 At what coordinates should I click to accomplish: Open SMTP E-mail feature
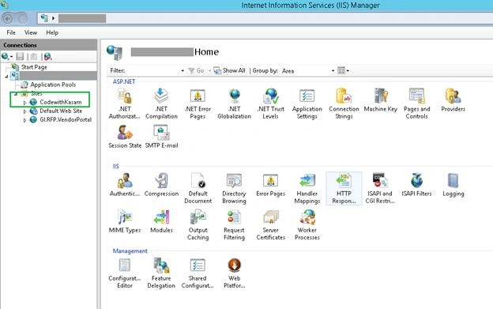[x=161, y=137]
